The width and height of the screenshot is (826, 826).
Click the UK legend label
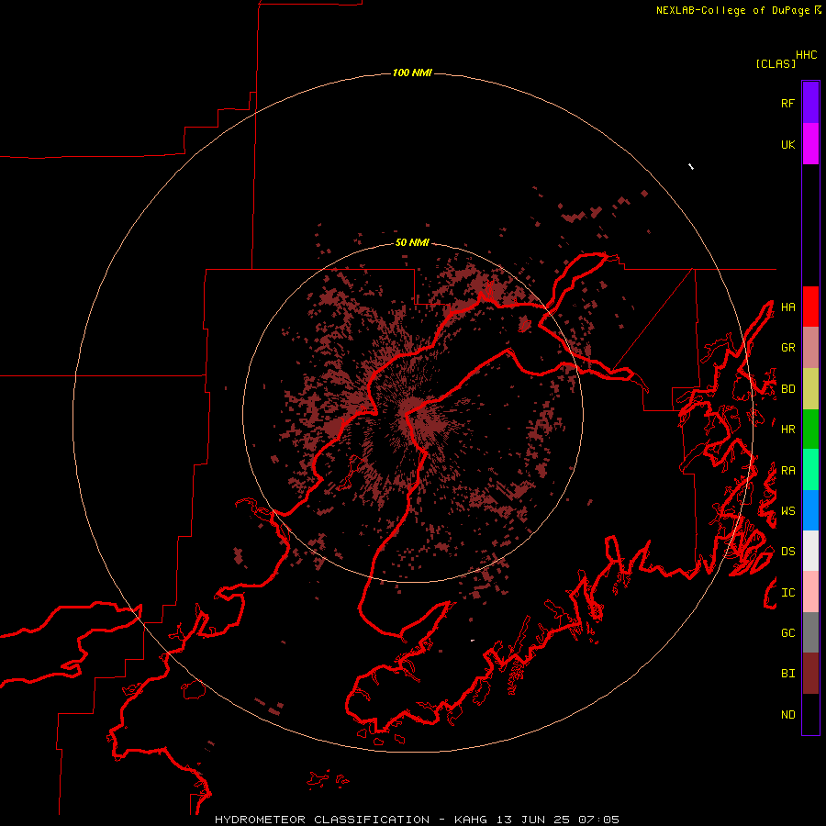[787, 144]
